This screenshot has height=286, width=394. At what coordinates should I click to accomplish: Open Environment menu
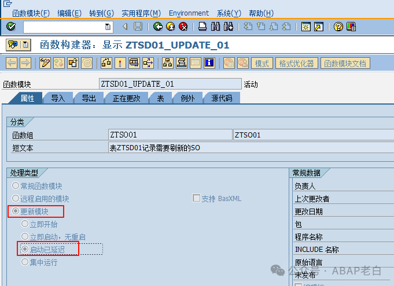tap(189, 13)
